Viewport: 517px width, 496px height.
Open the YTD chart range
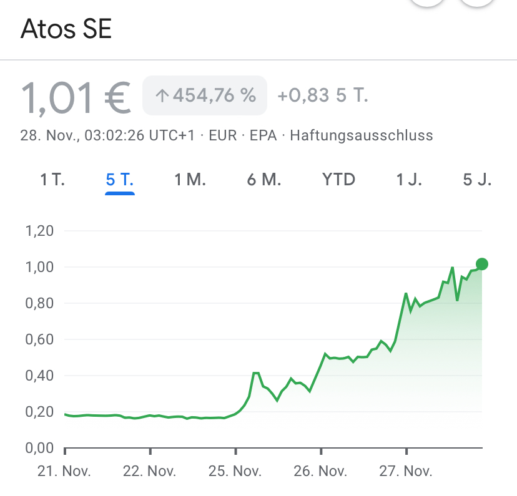338,180
